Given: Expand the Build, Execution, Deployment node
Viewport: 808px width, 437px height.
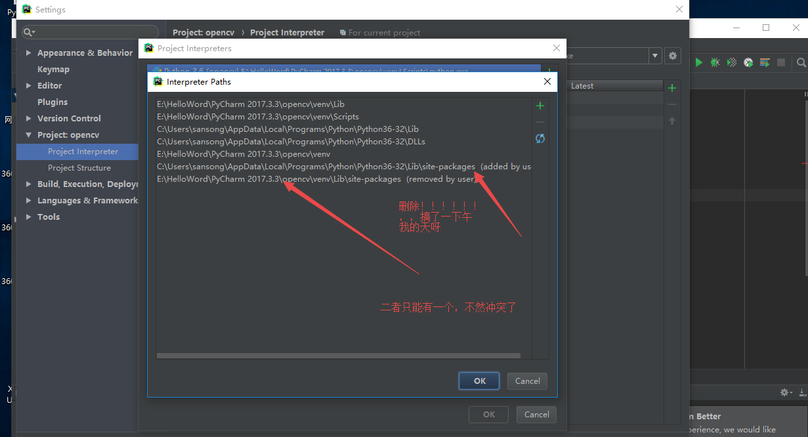Looking at the screenshot, I should pos(28,184).
